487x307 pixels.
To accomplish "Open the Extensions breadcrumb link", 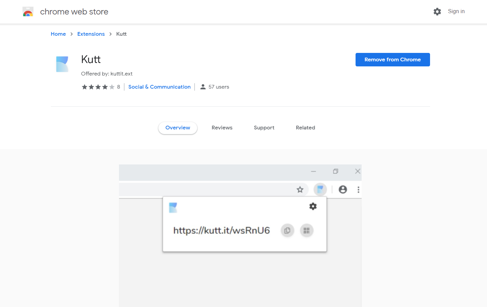I will click(91, 34).
